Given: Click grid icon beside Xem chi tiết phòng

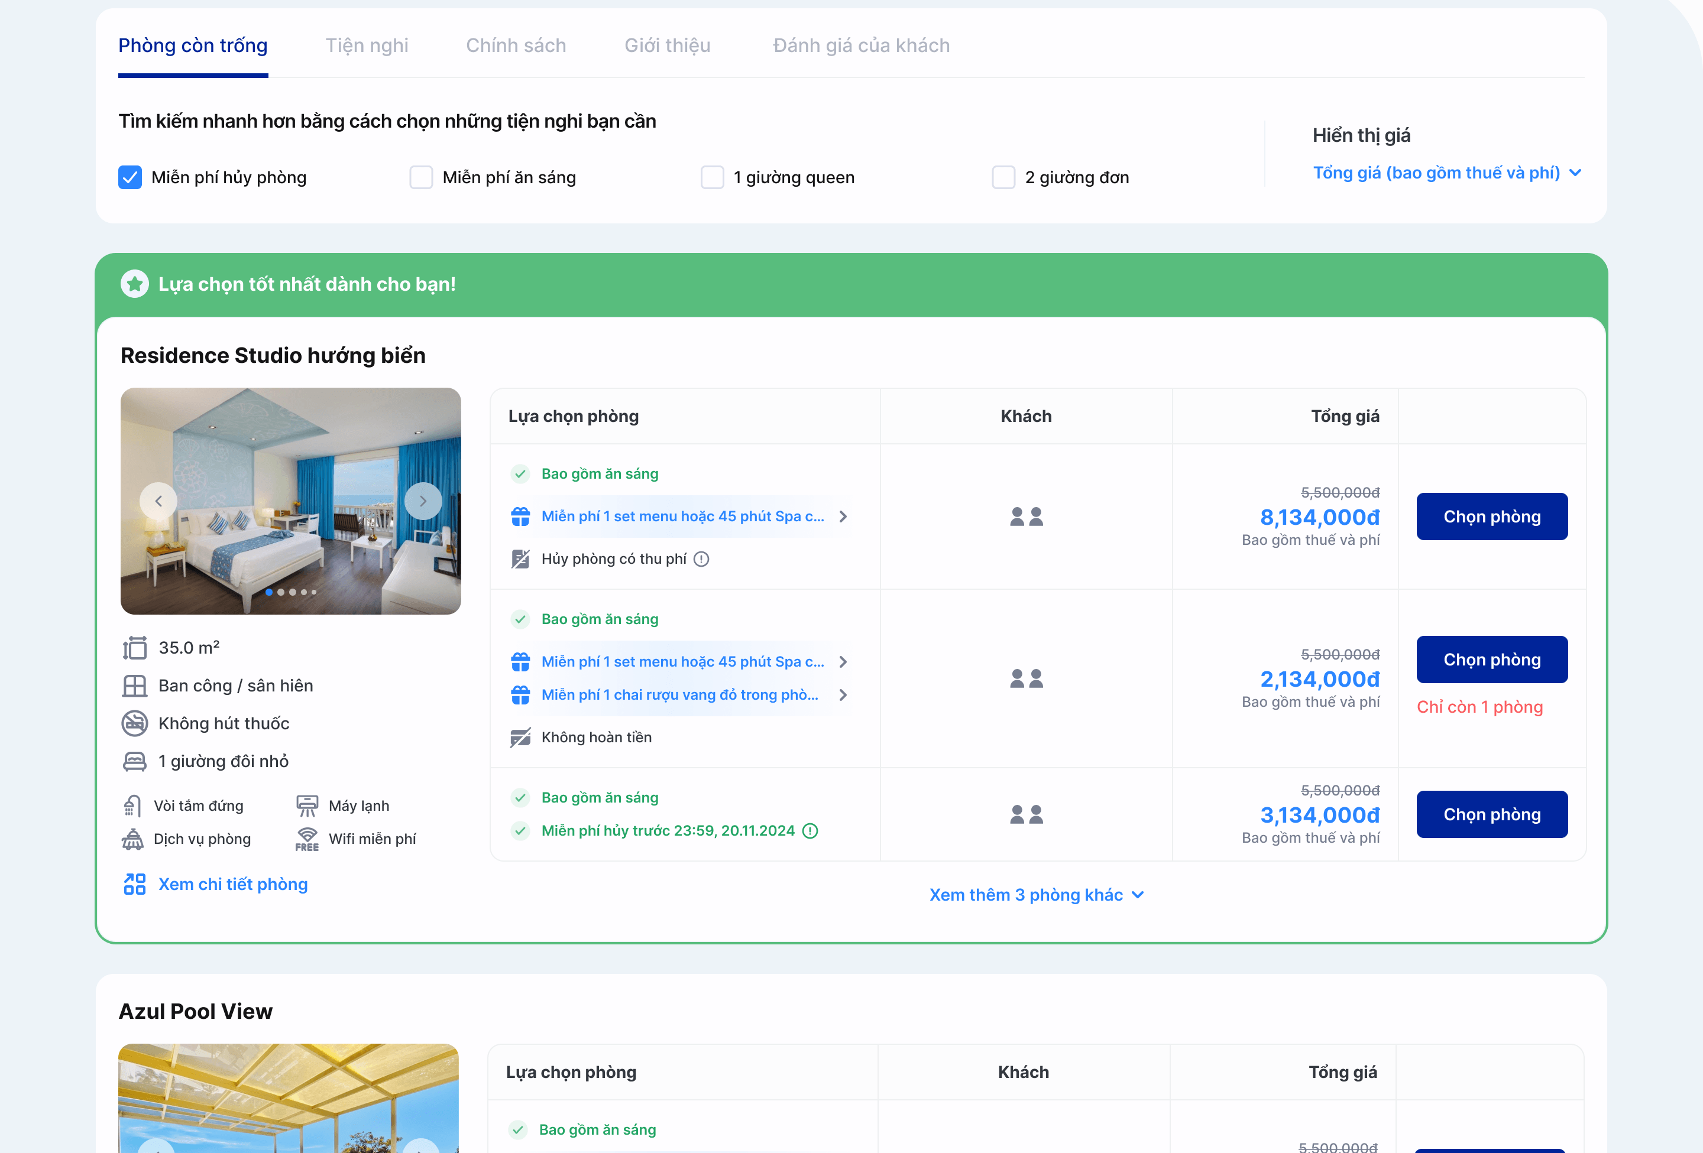Looking at the screenshot, I should click(134, 884).
